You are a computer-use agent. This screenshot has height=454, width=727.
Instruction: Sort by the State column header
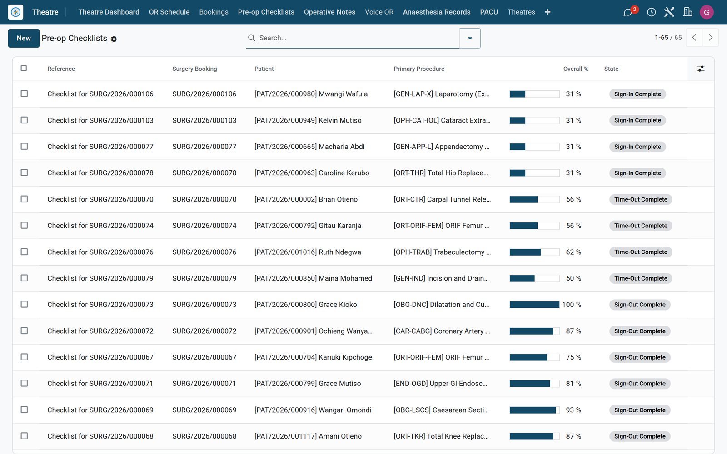(x=611, y=69)
